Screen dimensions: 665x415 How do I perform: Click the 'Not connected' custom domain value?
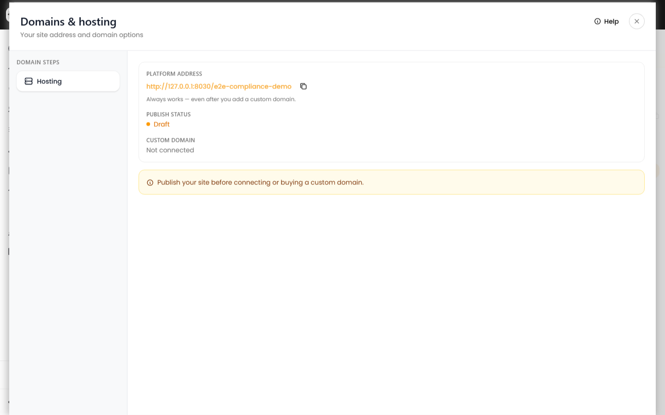coord(170,150)
